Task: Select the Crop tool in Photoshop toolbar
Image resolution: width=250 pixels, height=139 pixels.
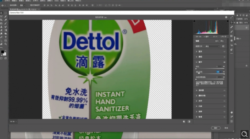Action: 1,20
